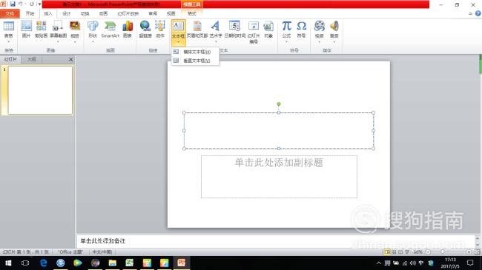The image size is (482, 270).
Task: Click the 图表 chart icon
Action: (x=128, y=26)
